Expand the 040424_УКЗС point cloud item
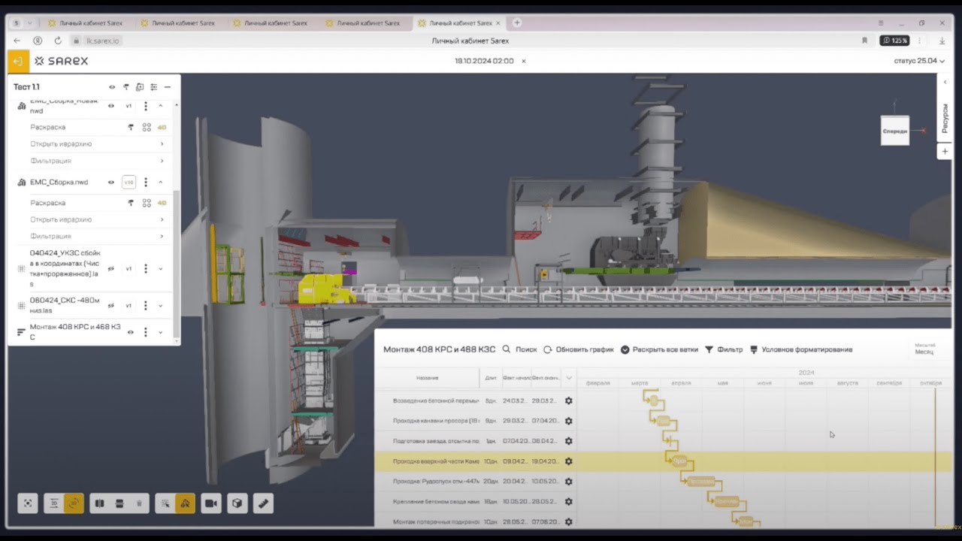Image resolution: width=962 pixels, height=541 pixels. click(160, 268)
